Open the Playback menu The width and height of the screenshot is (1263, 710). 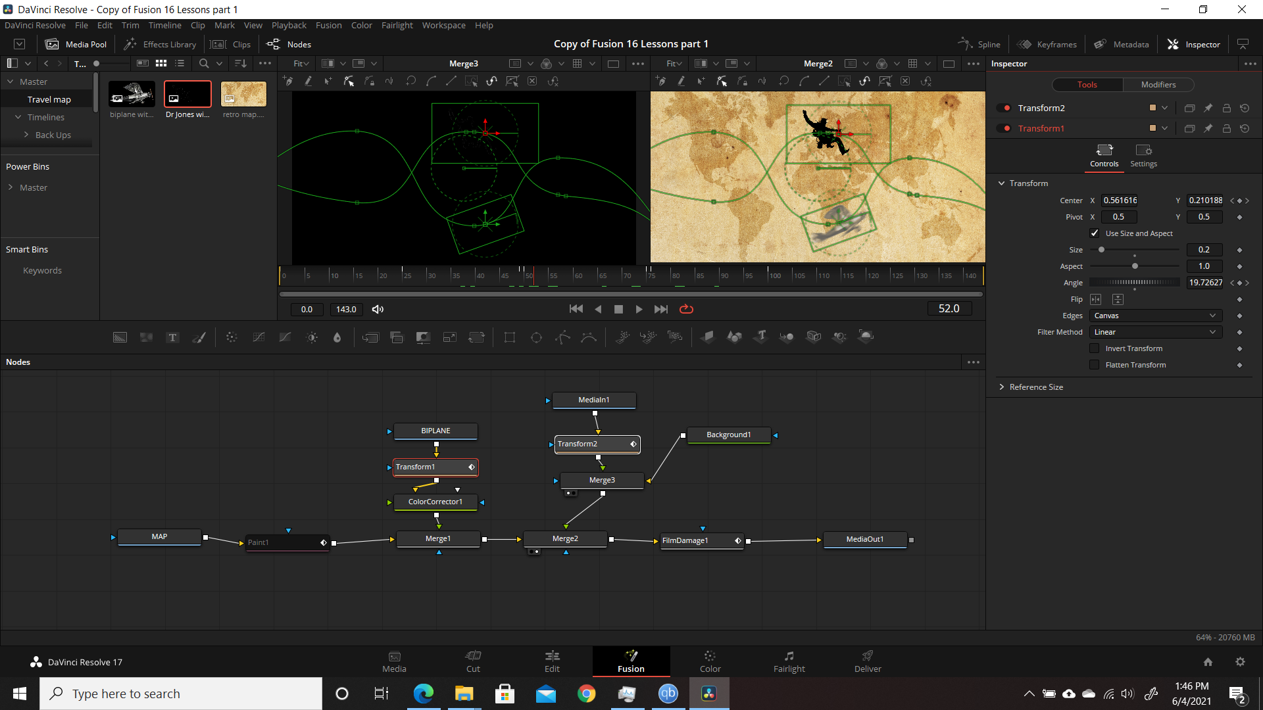289,25
